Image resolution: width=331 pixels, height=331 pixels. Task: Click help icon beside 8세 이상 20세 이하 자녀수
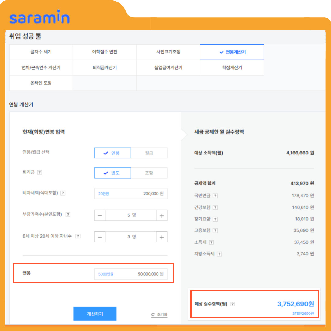click(x=78, y=236)
